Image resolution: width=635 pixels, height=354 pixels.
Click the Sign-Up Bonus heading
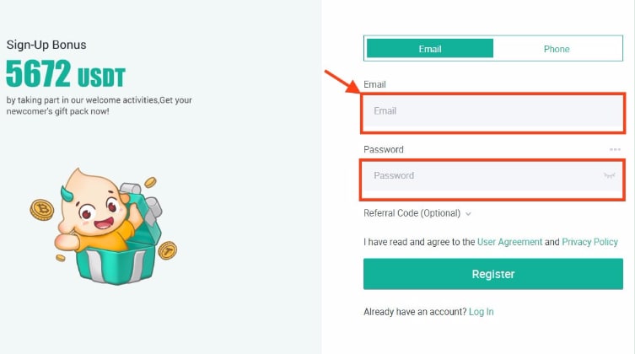[x=46, y=45]
